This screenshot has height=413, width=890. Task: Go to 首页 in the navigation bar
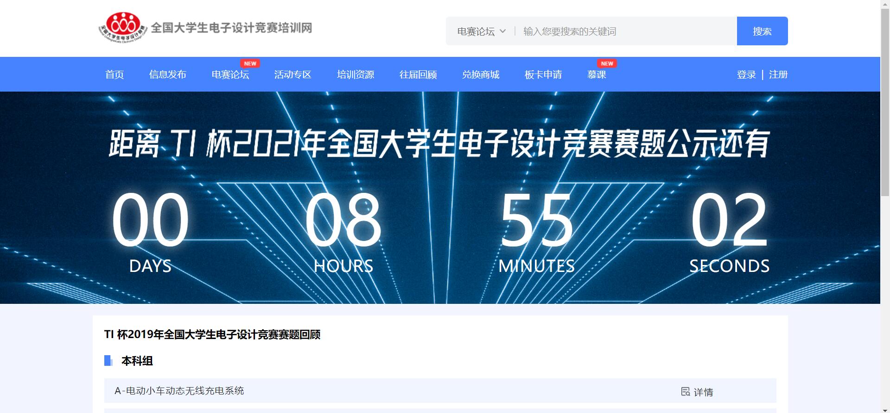pyautogui.click(x=114, y=74)
